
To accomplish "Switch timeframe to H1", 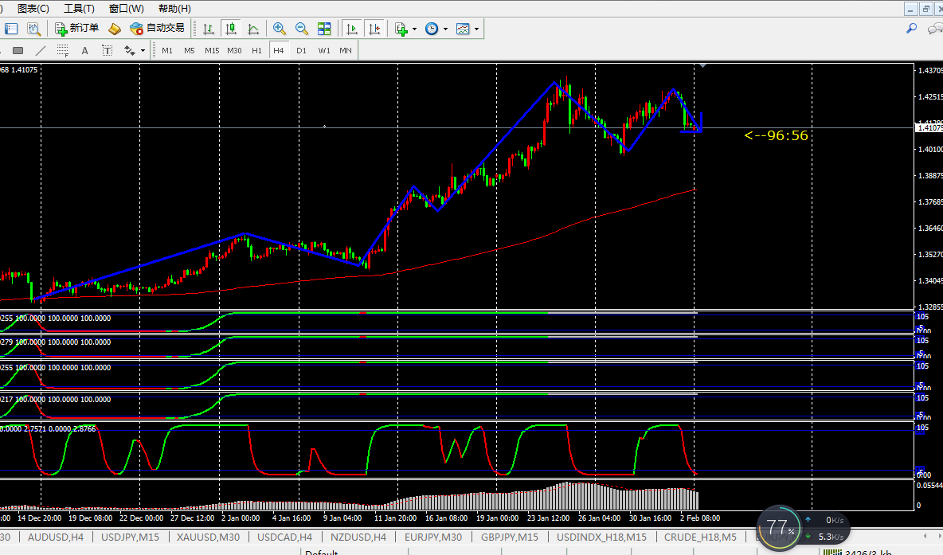I will (256, 50).
